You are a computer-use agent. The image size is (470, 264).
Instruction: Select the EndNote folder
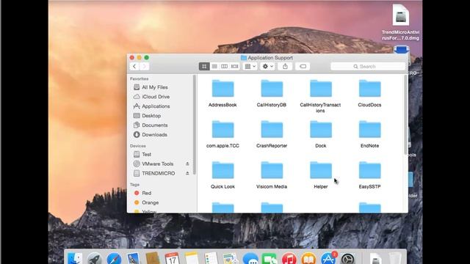tap(369, 134)
